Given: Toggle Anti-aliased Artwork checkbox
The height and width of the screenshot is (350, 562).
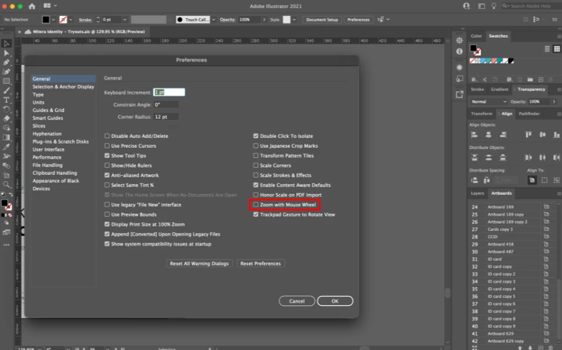Looking at the screenshot, I should 107,175.
